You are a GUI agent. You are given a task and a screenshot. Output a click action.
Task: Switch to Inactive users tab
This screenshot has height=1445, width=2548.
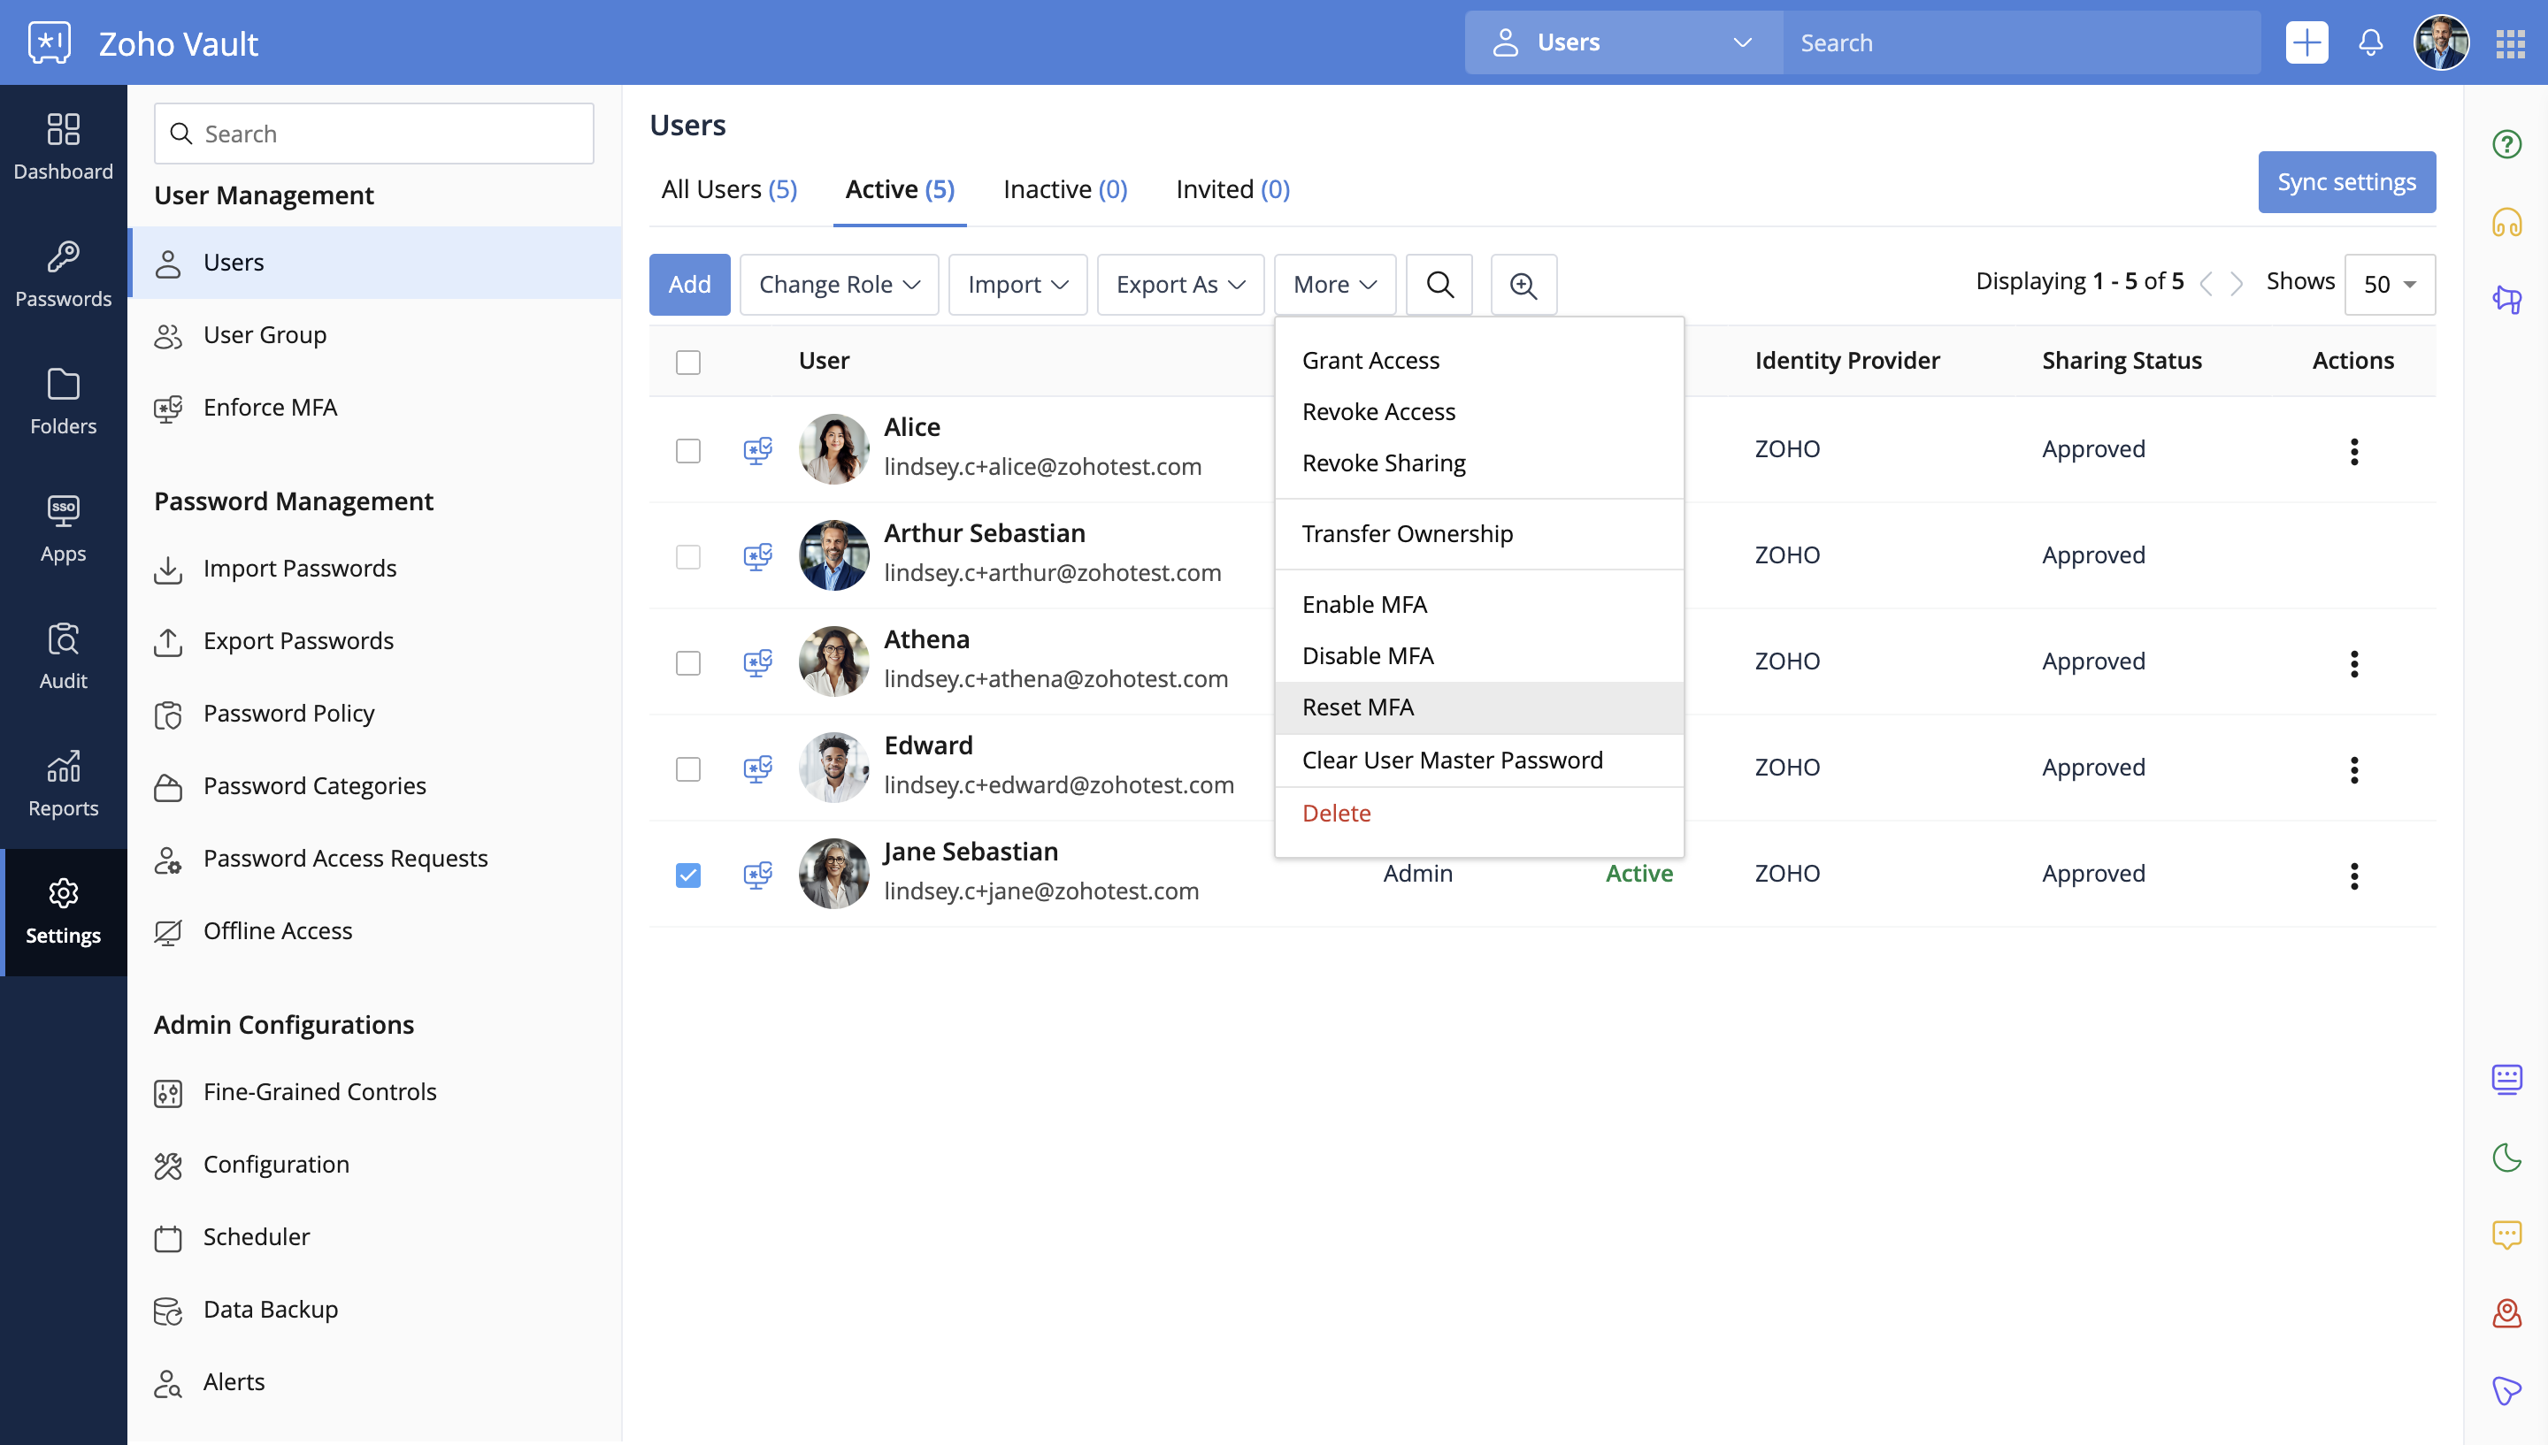point(1065,189)
